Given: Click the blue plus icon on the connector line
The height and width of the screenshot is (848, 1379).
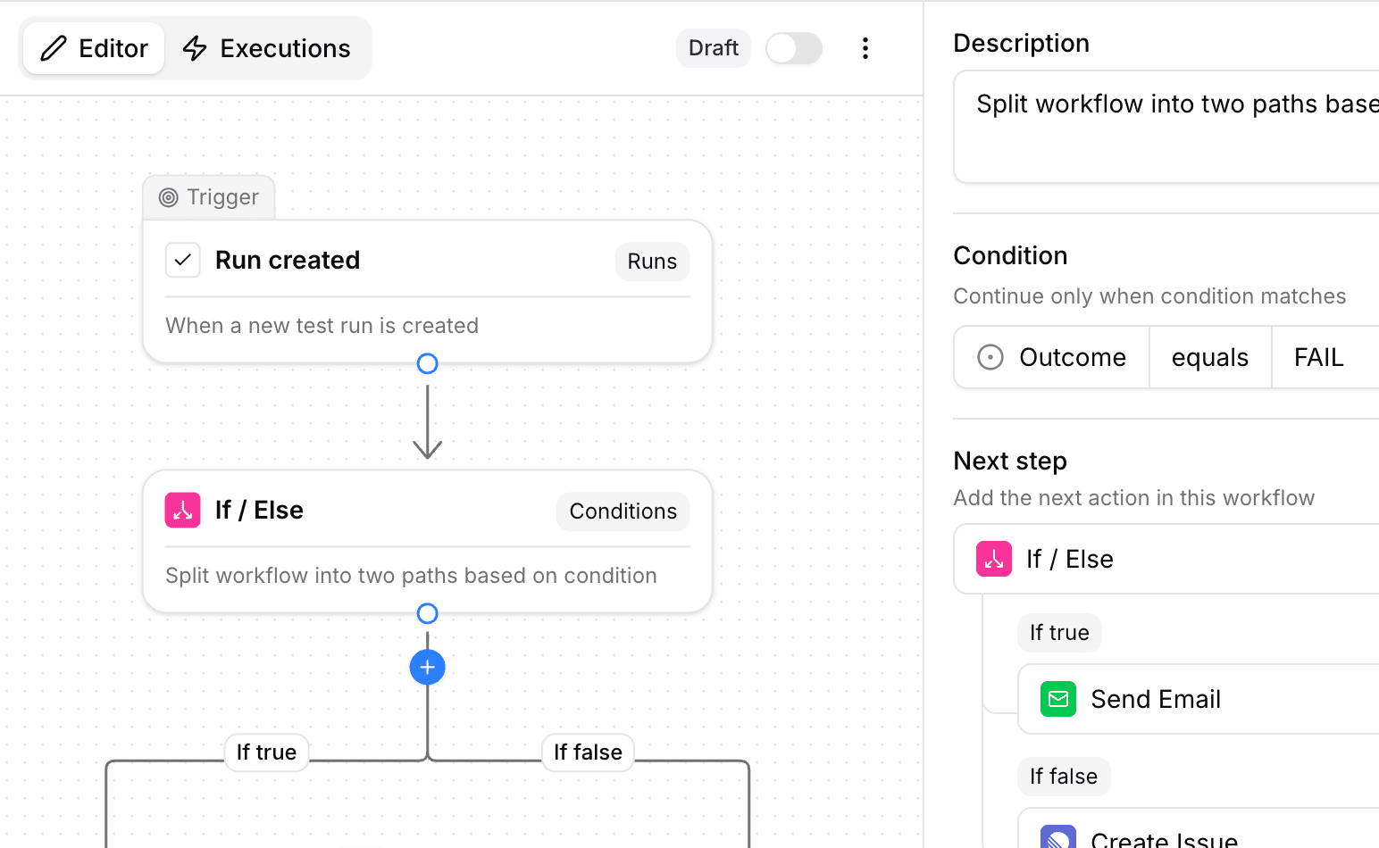Looking at the screenshot, I should tap(427, 667).
